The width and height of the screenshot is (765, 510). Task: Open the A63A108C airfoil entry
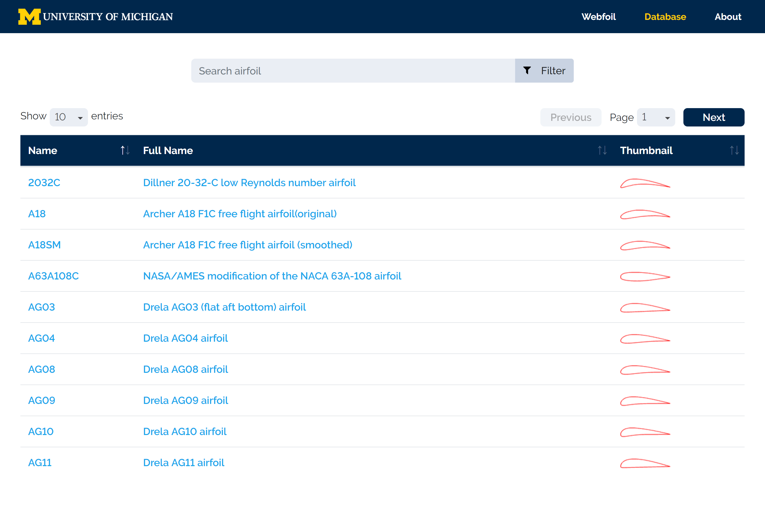[53, 276]
